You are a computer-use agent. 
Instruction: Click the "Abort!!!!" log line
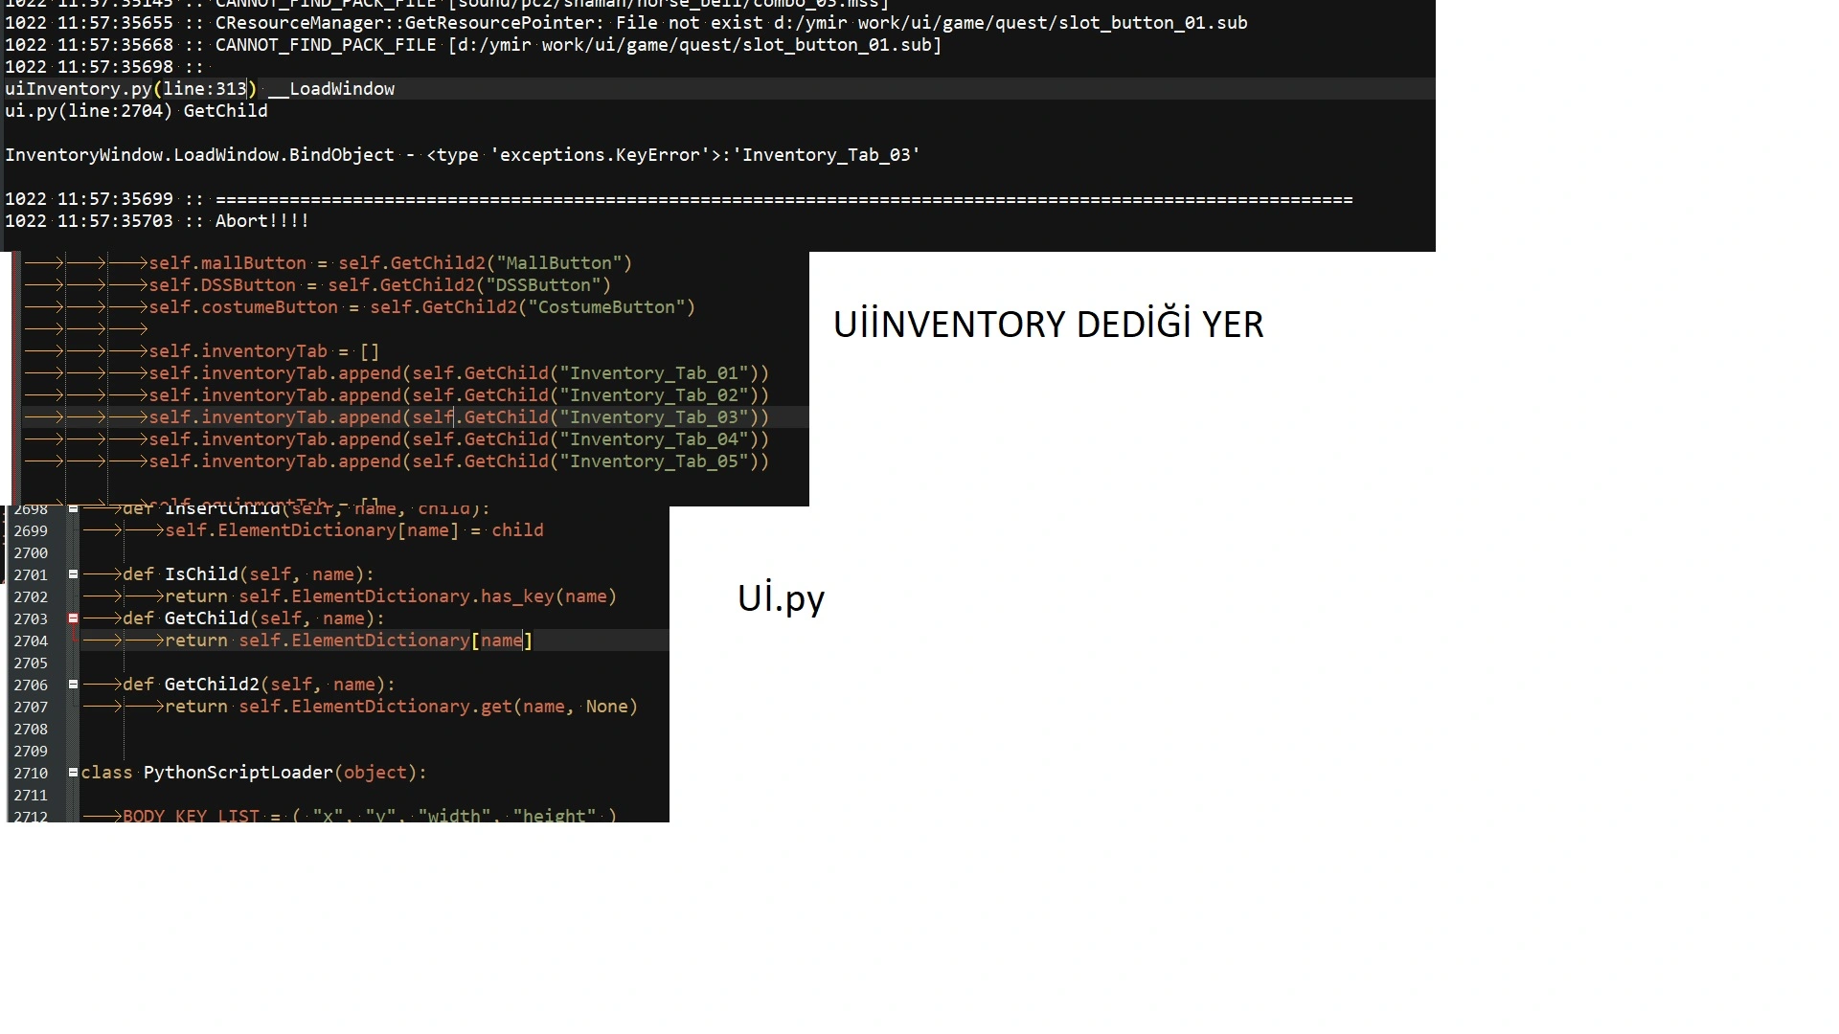261,221
